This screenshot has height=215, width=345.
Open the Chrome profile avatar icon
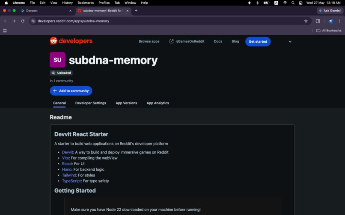pyautogui.click(x=331, y=21)
